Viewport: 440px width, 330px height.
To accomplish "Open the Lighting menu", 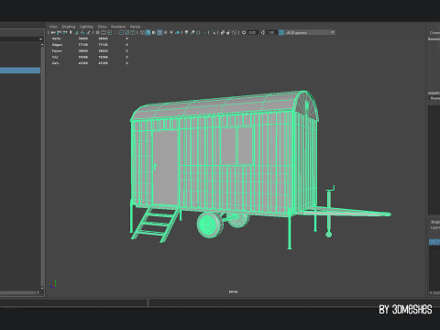I will coord(86,27).
